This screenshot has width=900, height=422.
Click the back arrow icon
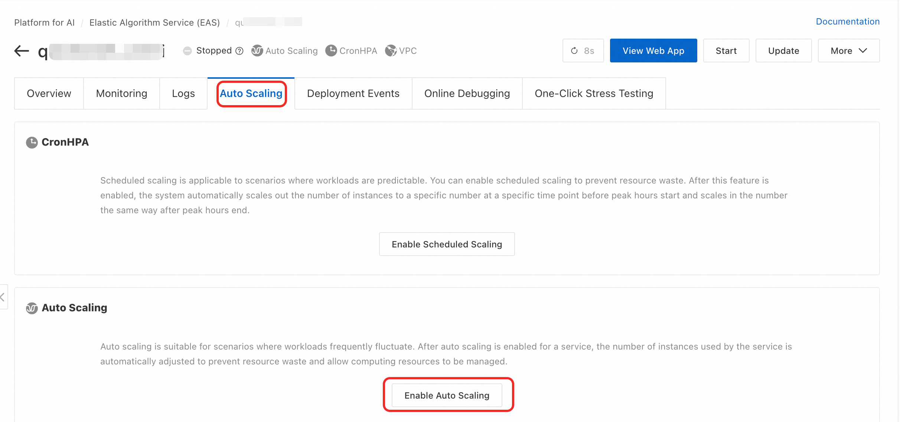point(22,51)
